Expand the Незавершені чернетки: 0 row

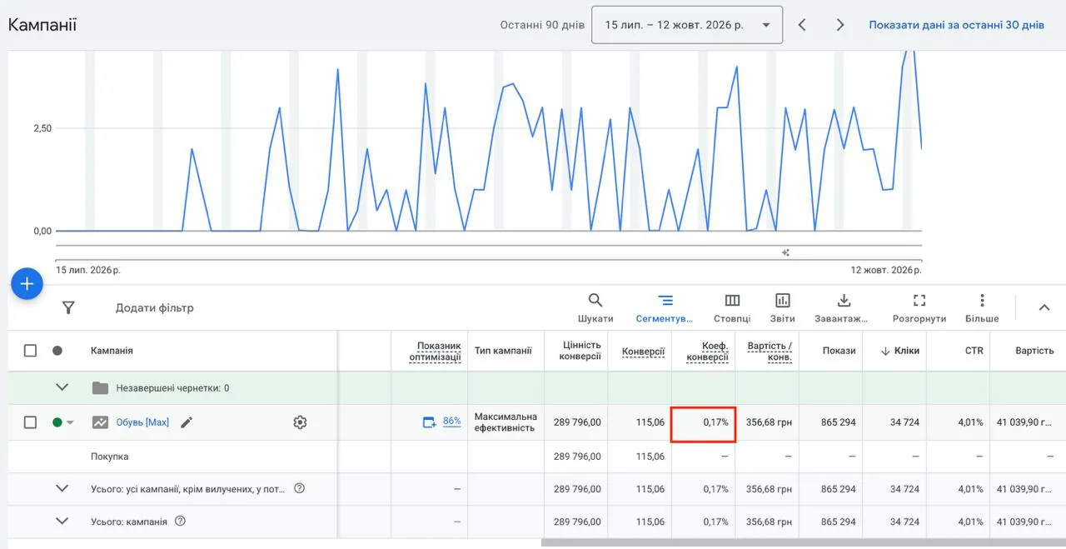coord(62,387)
